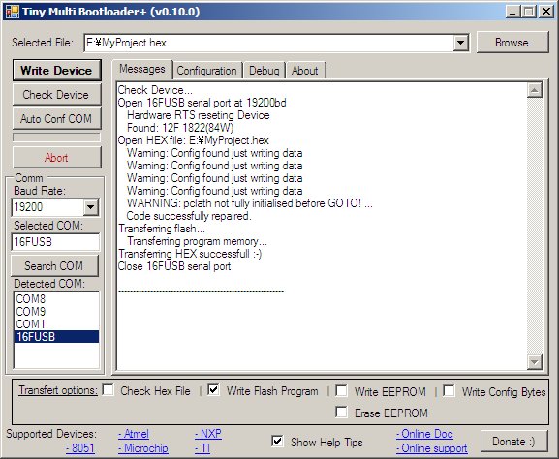Abort the current operation
The height and width of the screenshot is (459, 559).
(x=57, y=157)
